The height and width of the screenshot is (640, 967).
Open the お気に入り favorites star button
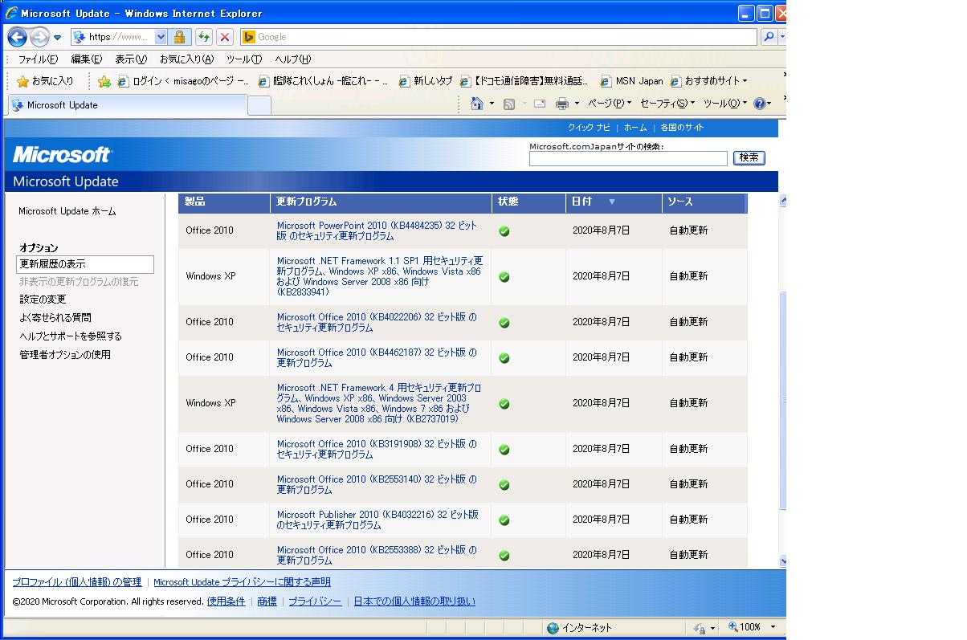(45, 81)
